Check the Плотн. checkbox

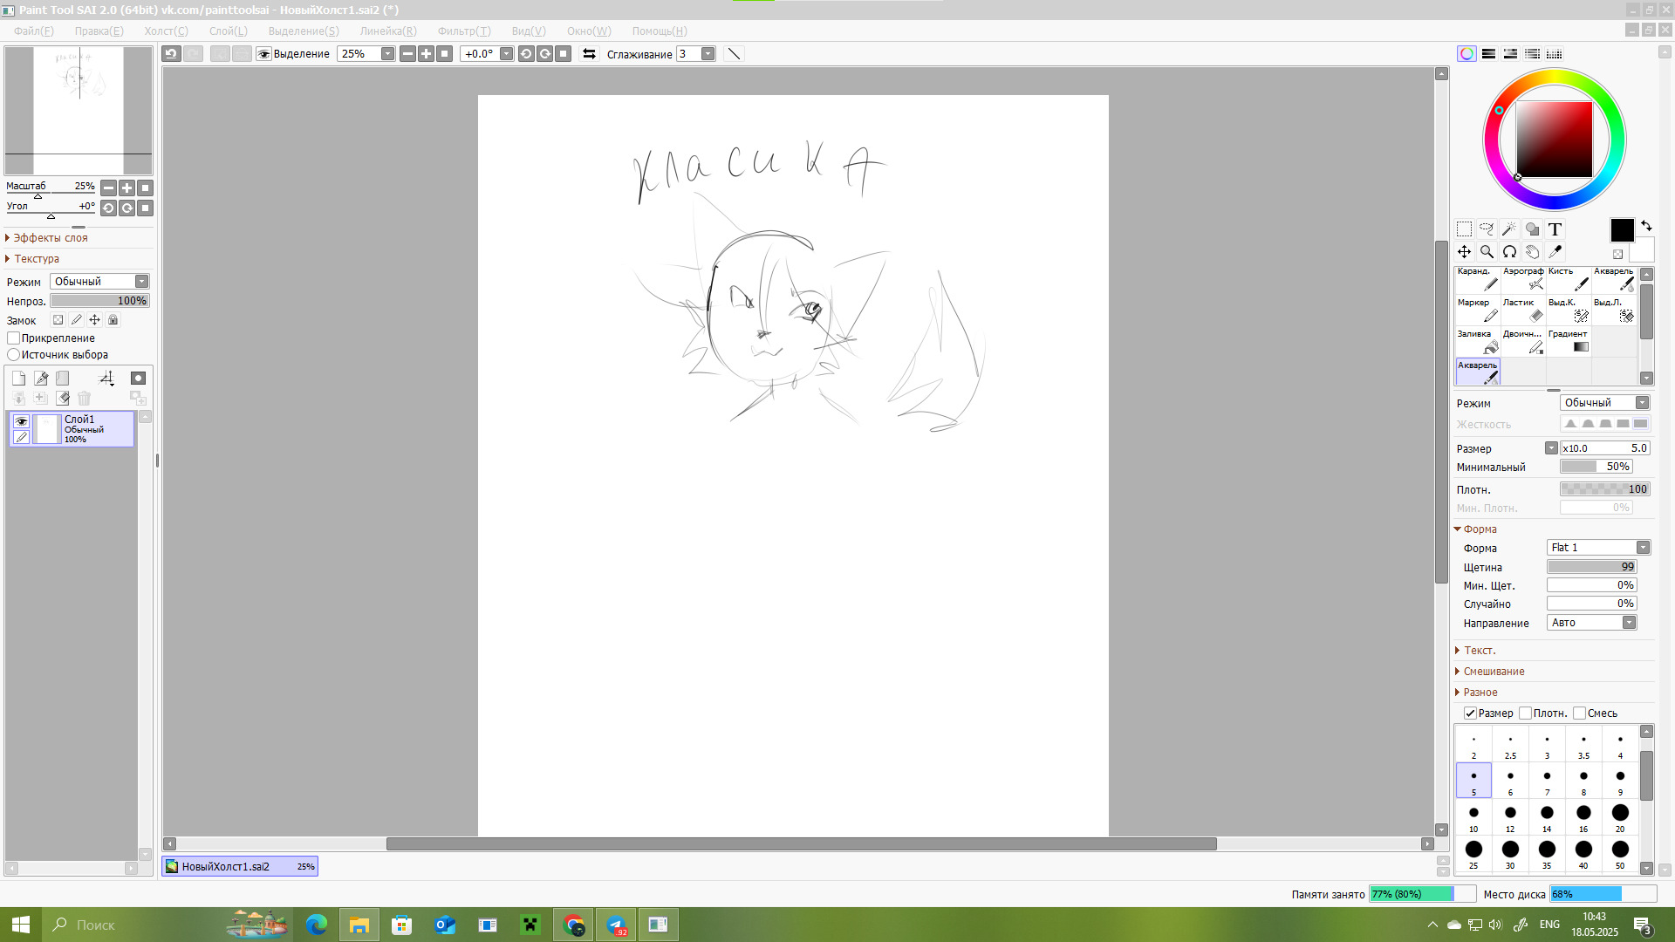pyautogui.click(x=1525, y=713)
